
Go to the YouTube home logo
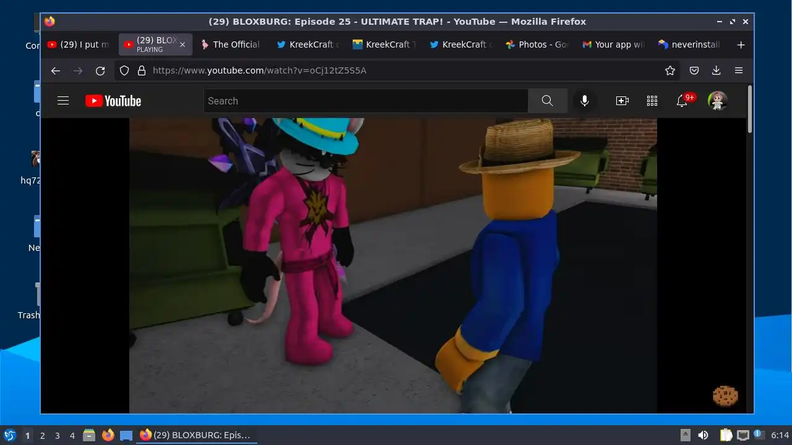(x=113, y=101)
